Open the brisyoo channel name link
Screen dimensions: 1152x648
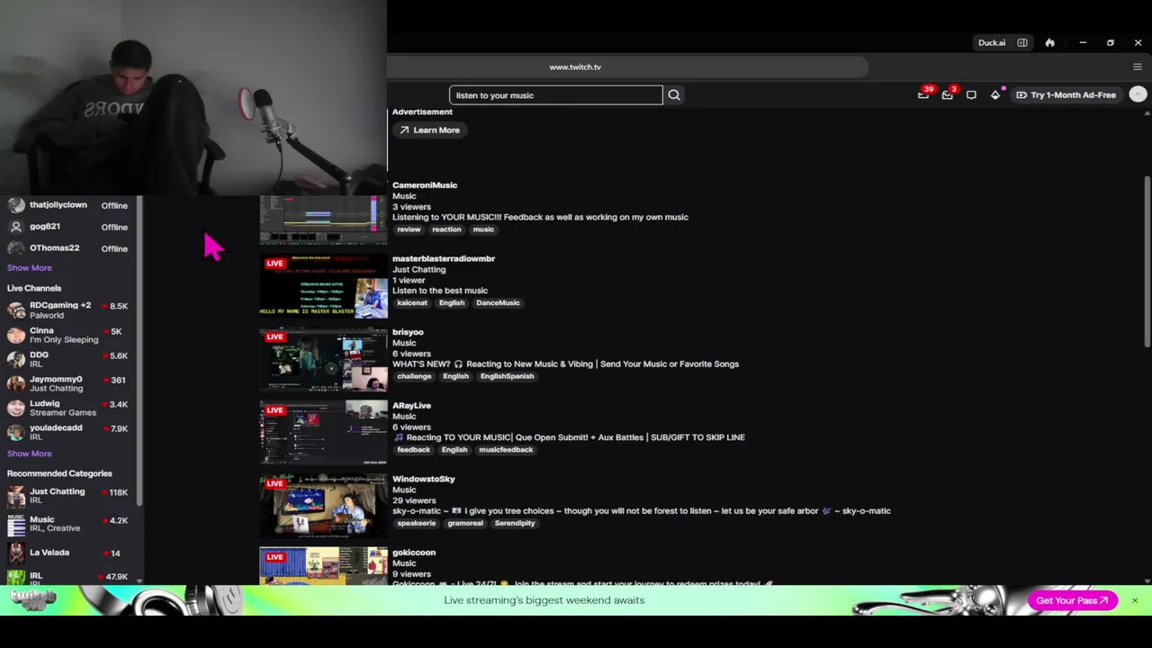coord(408,332)
